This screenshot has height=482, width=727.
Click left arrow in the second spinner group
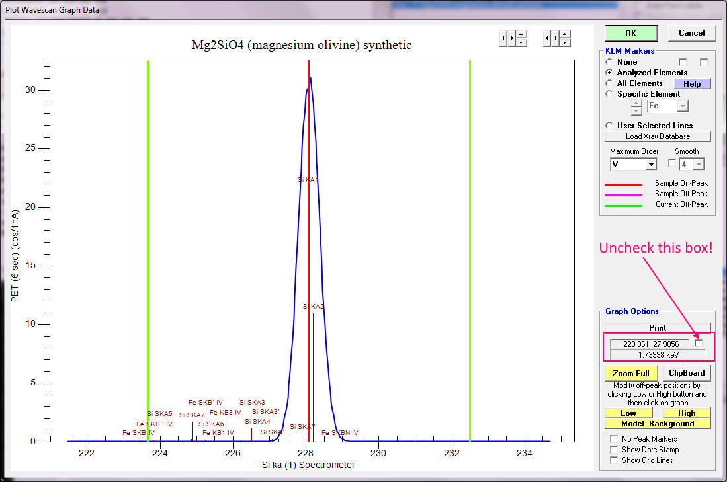[547, 38]
